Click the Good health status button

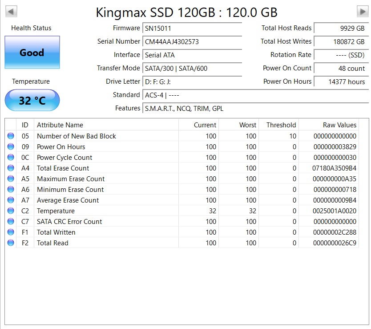pos(32,53)
